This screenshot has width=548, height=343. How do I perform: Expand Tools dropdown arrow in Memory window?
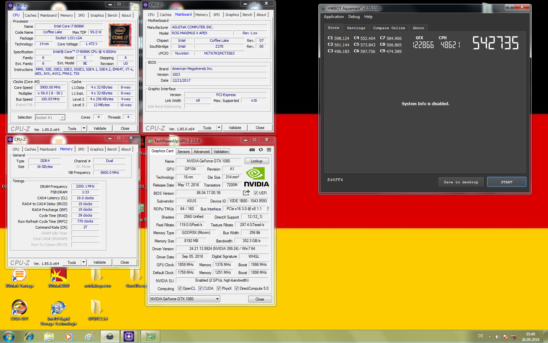point(84,262)
